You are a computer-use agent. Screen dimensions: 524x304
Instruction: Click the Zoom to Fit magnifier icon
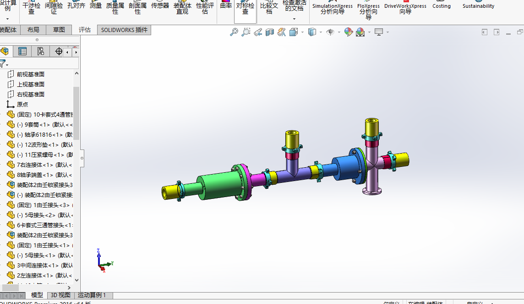[234, 32]
